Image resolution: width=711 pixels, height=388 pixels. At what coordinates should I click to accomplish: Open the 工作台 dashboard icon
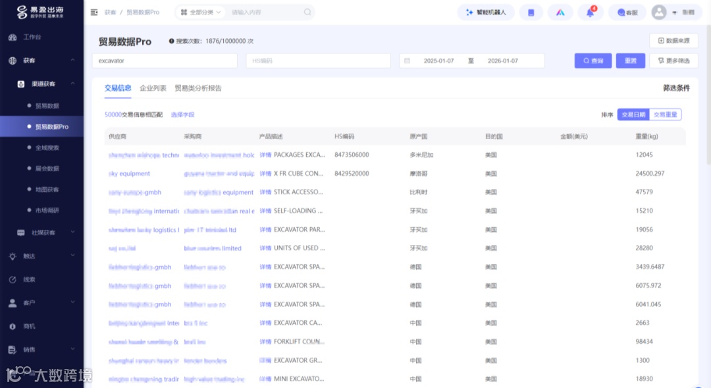13,37
